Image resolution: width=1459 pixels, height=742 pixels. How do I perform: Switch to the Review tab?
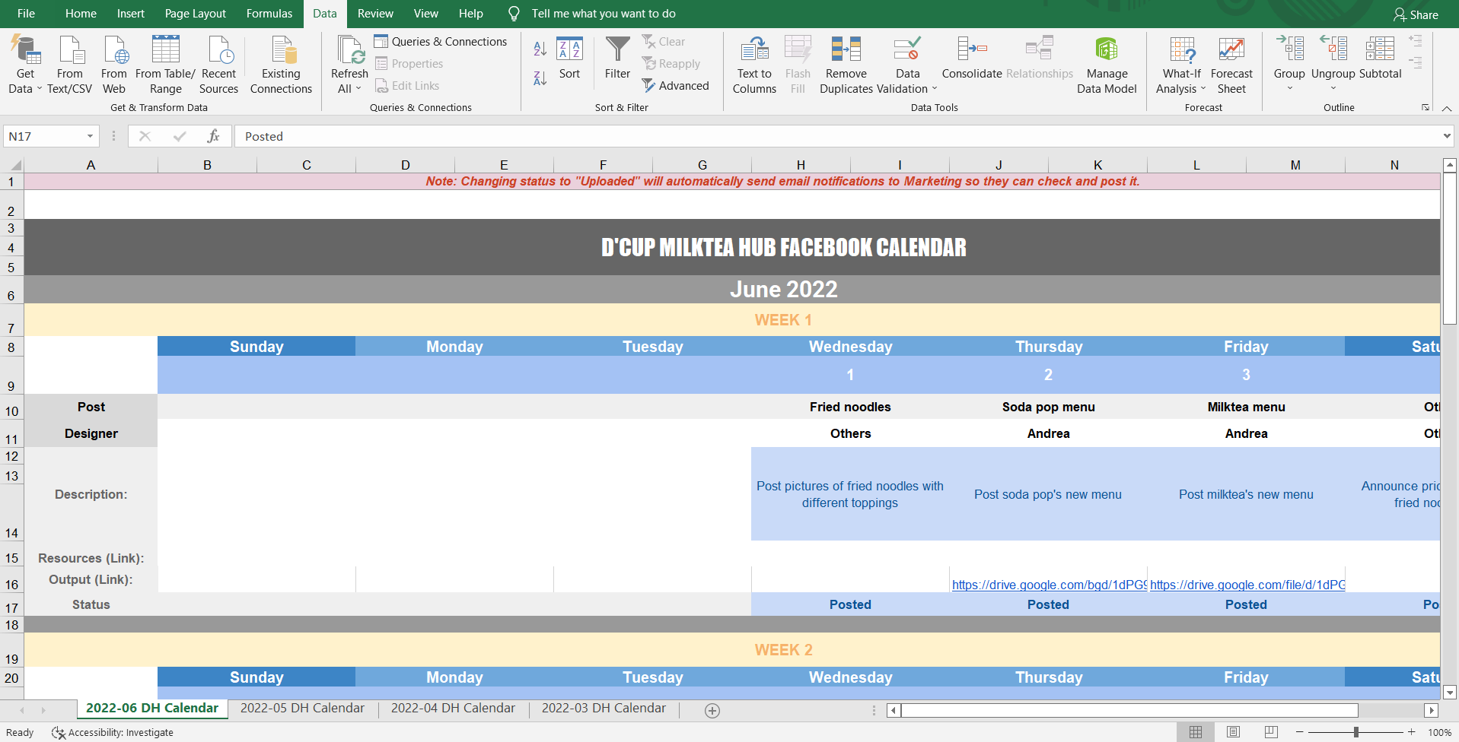375,14
